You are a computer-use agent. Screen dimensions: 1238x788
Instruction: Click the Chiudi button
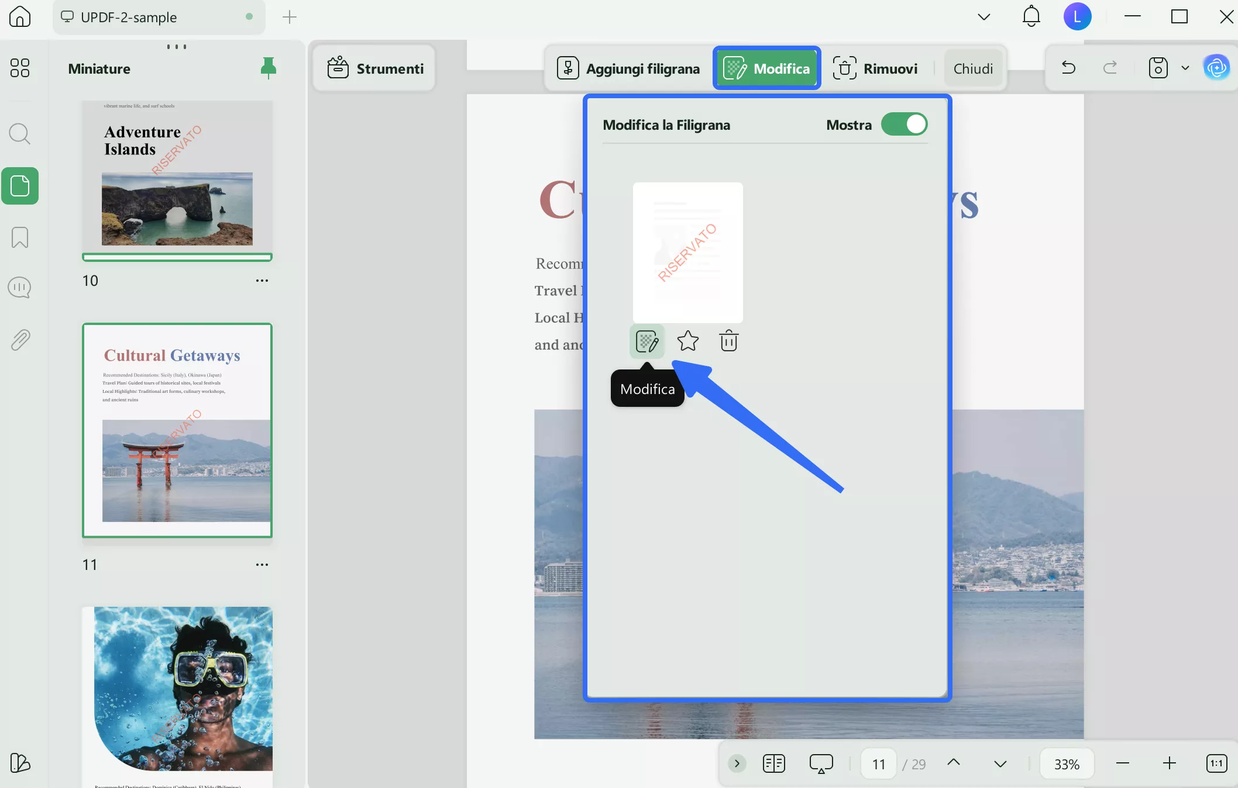click(x=973, y=68)
